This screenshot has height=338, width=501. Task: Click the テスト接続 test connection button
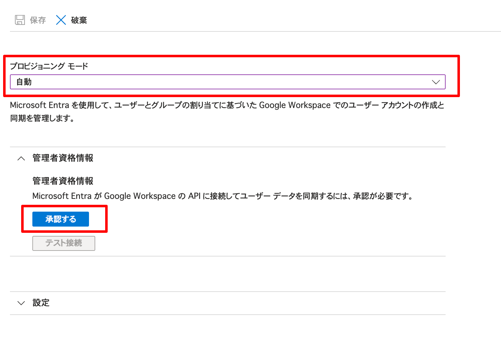pyautogui.click(x=63, y=243)
